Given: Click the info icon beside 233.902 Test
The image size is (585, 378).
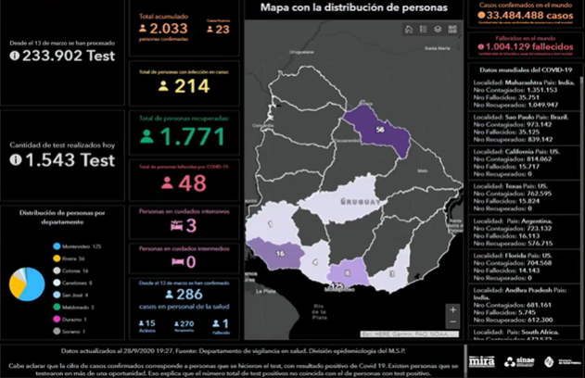Looking at the screenshot, I should 15,56.
